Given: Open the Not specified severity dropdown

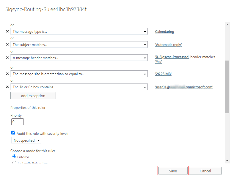Looking at the screenshot, I should point(26,140).
